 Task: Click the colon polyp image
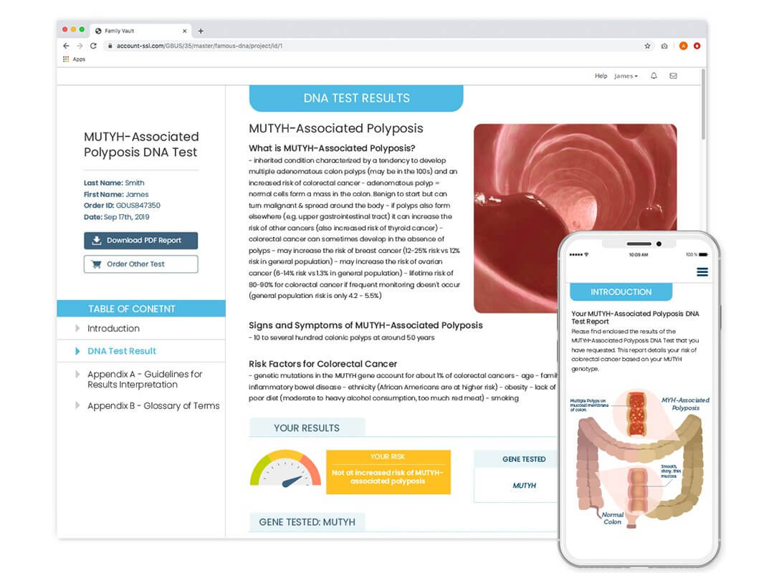(x=575, y=218)
